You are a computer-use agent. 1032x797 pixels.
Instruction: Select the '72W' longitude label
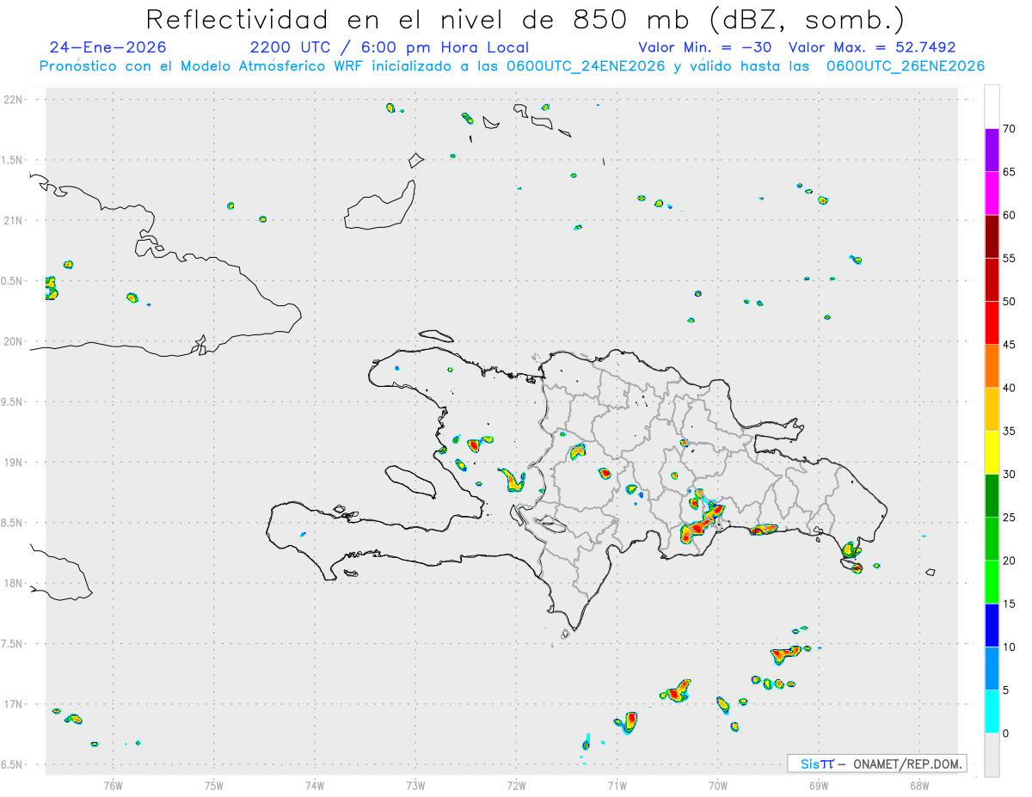pos(516,785)
